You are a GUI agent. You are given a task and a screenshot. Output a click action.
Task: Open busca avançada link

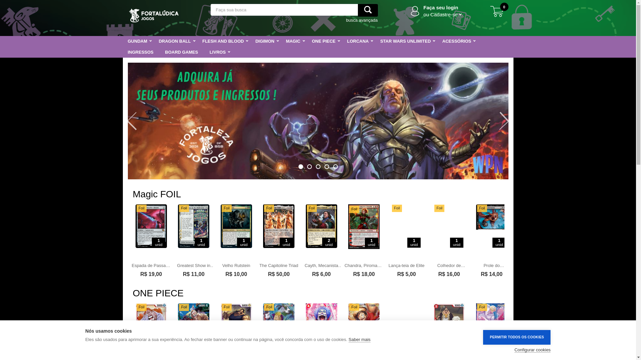[x=362, y=20]
